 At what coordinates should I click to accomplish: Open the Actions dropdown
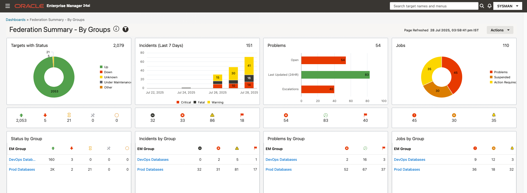500,30
